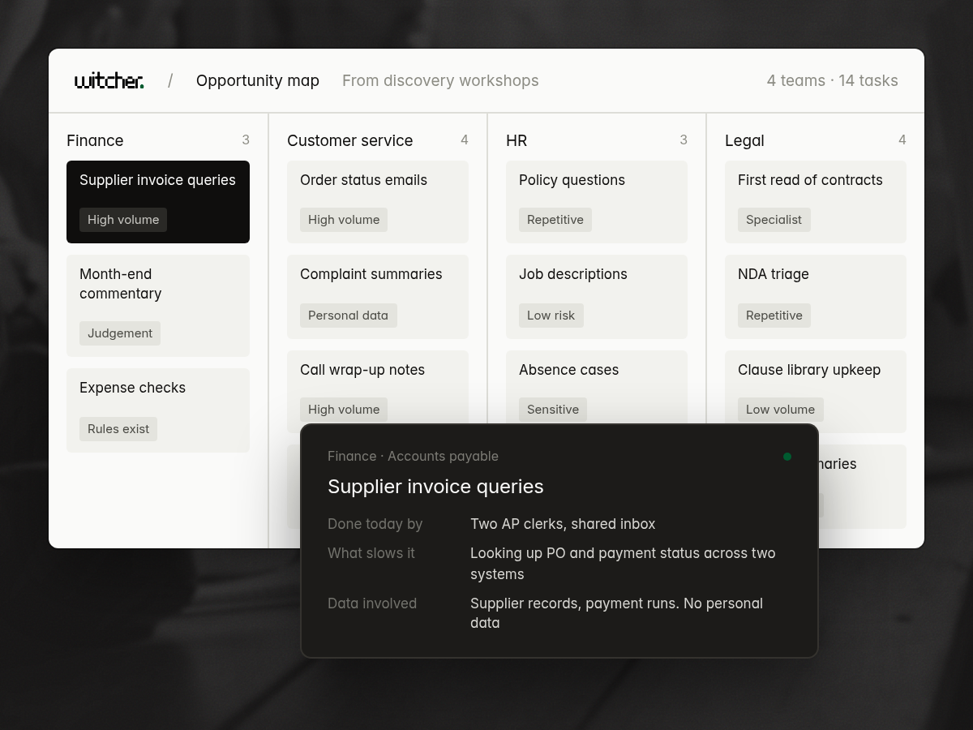Click the witcher logo
Image resolution: width=973 pixels, height=730 pixels.
point(109,80)
